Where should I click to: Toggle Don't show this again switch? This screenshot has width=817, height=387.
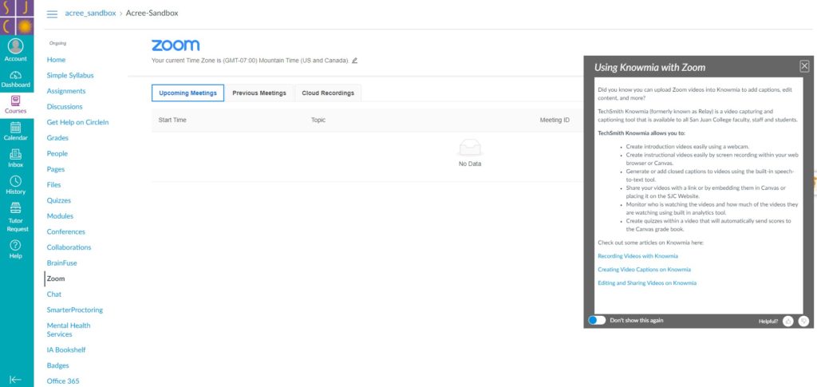[x=597, y=320]
